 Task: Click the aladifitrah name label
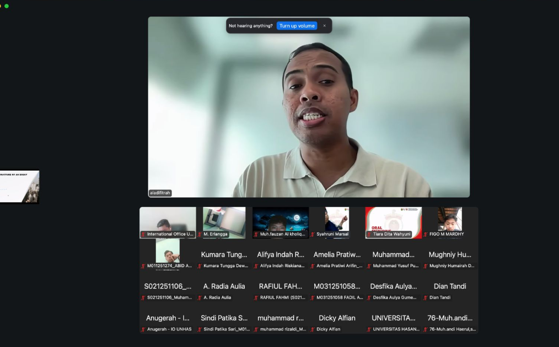click(160, 193)
